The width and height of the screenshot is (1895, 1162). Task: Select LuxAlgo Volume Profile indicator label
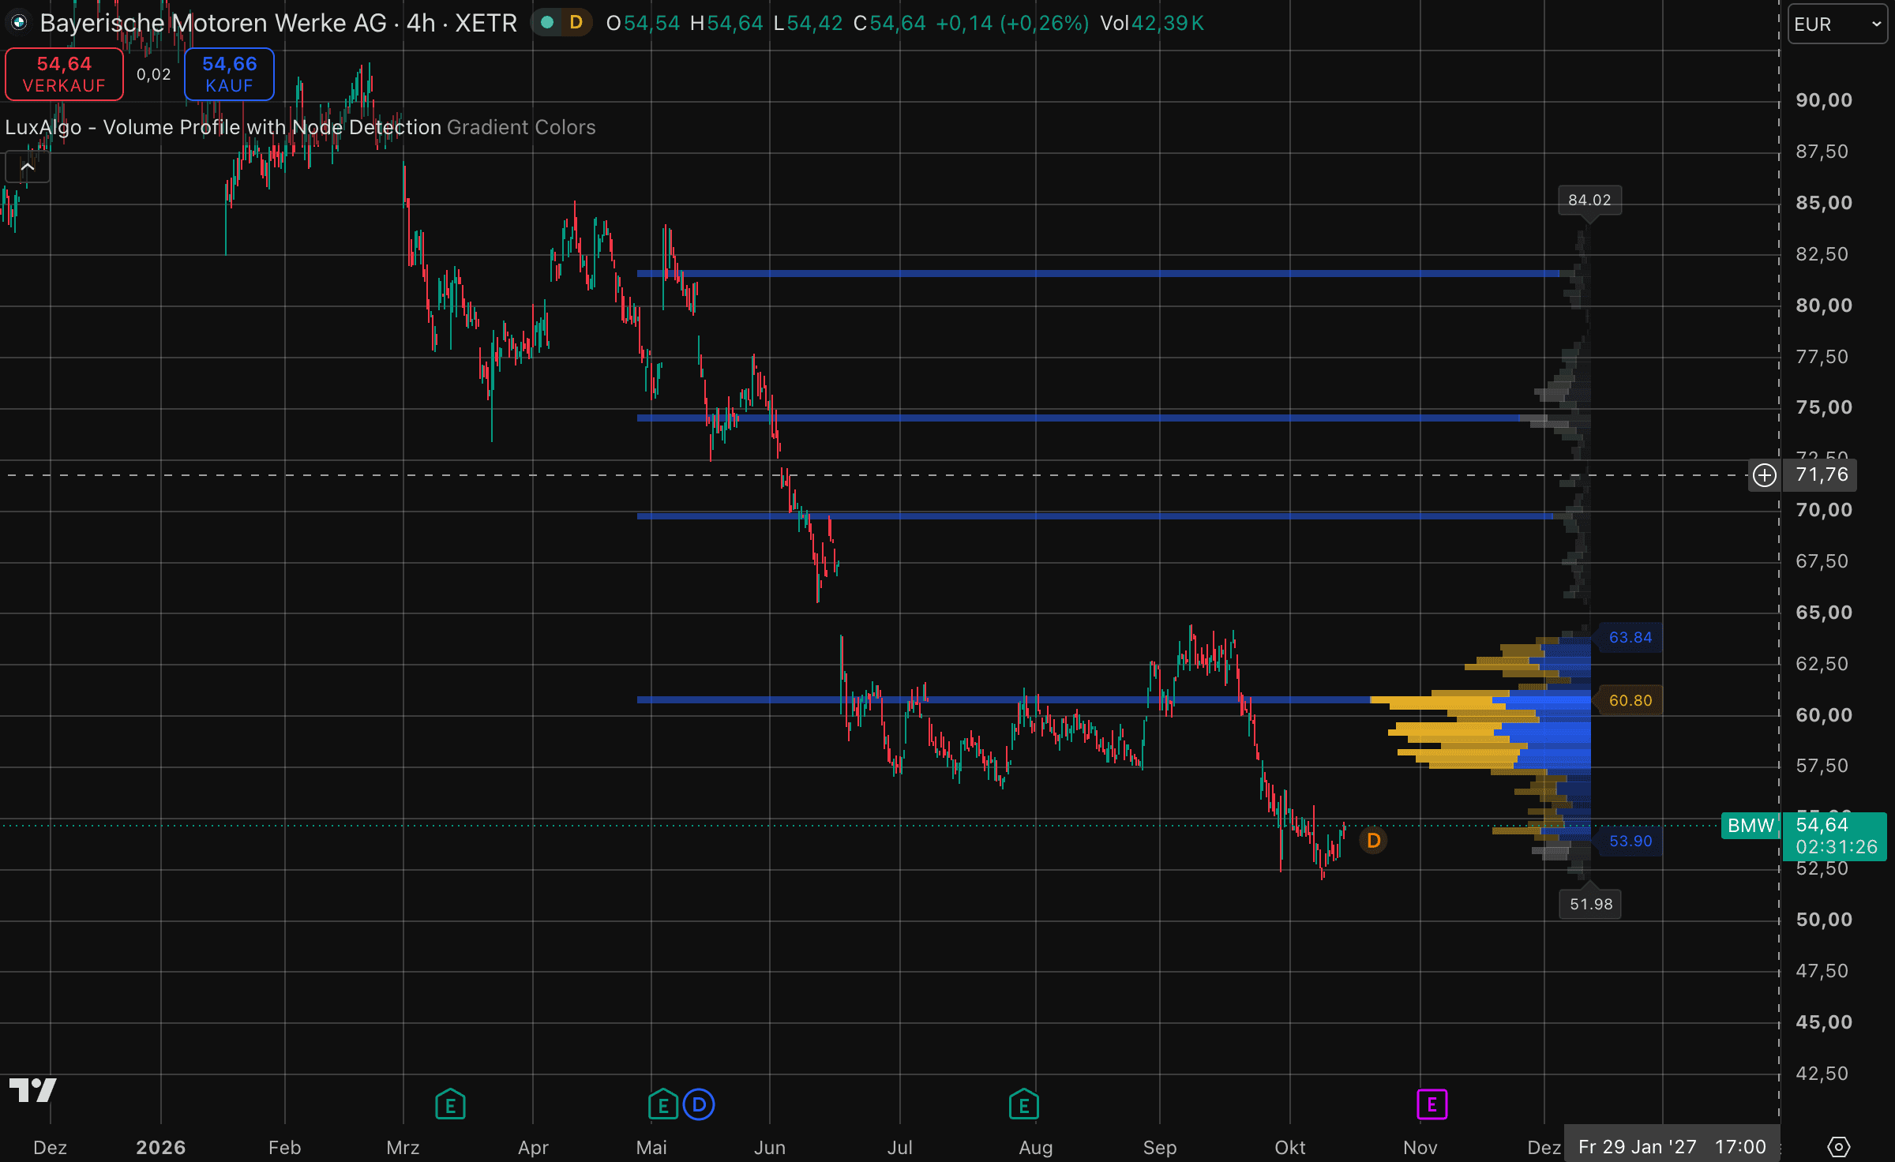(223, 127)
